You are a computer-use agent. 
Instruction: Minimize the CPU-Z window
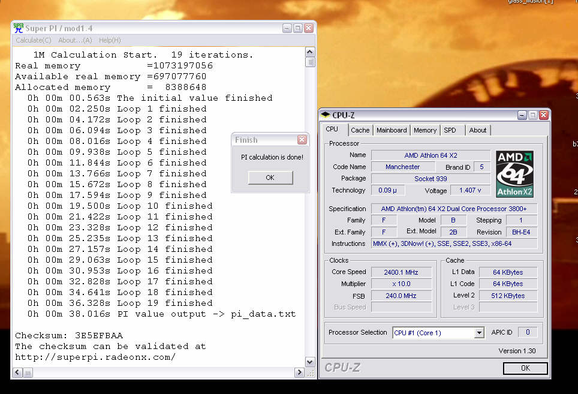point(522,115)
